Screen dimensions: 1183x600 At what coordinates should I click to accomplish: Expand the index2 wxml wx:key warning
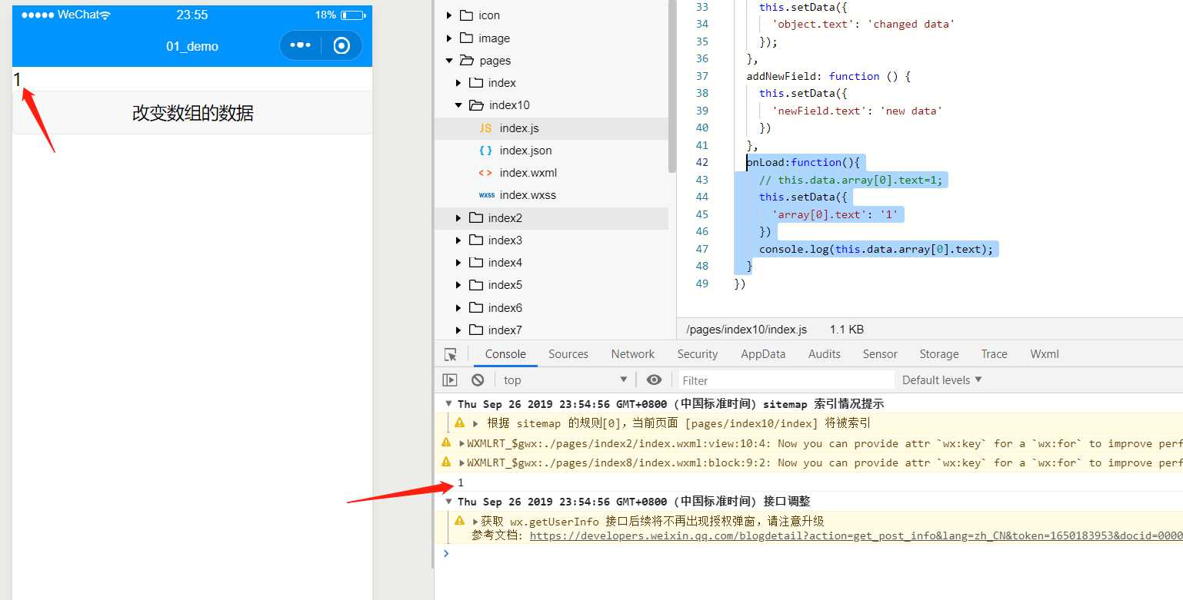pyautogui.click(x=462, y=443)
